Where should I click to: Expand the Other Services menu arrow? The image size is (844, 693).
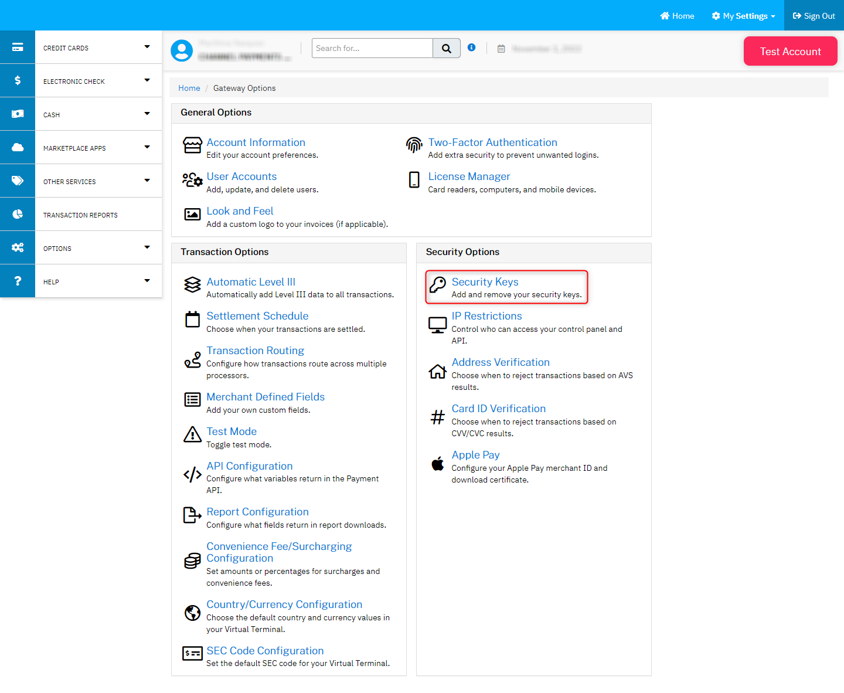pyautogui.click(x=147, y=181)
